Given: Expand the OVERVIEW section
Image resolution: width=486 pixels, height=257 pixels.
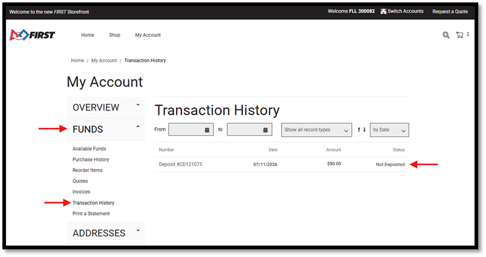Looking at the screenshot, I should point(106,107).
